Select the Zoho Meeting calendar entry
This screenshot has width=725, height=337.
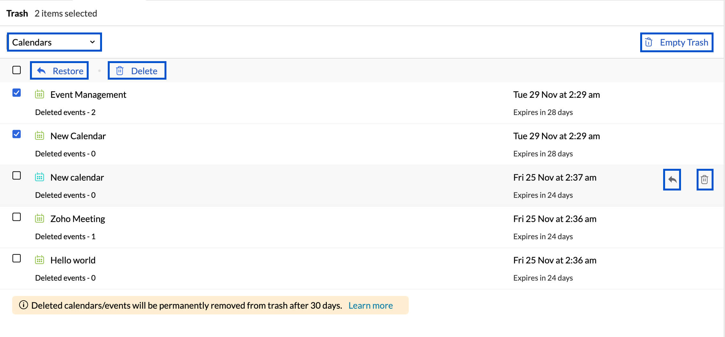click(362, 227)
